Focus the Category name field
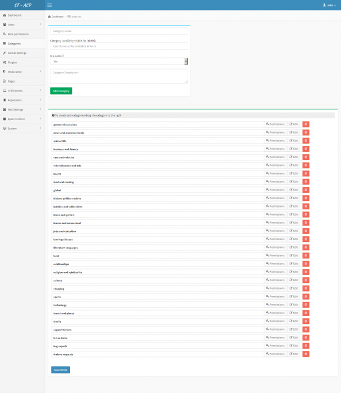The width and height of the screenshot is (341, 393). click(119, 31)
